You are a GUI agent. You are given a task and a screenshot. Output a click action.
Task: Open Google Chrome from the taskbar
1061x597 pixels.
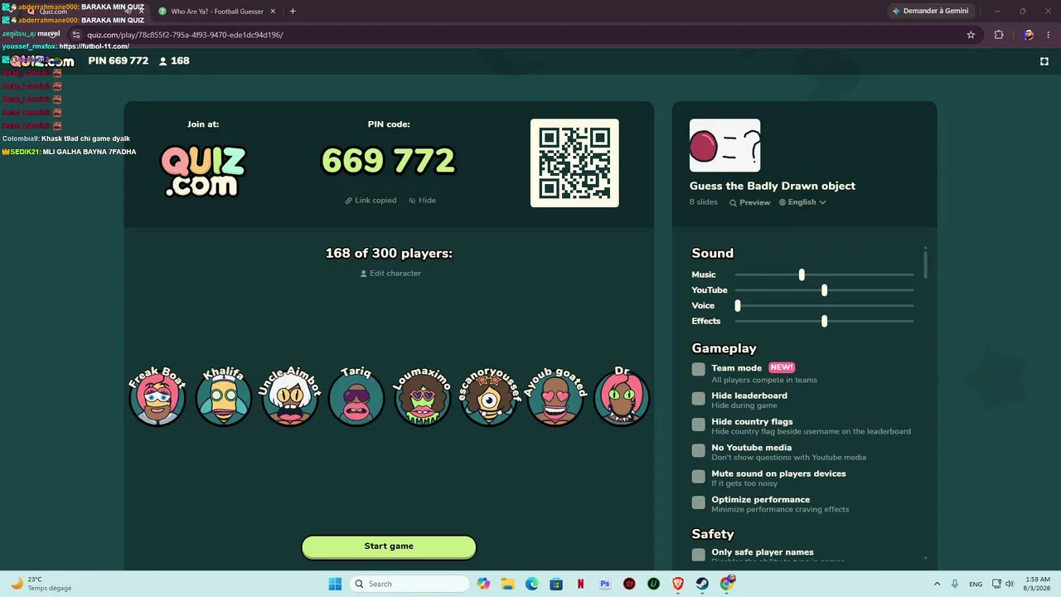(727, 584)
